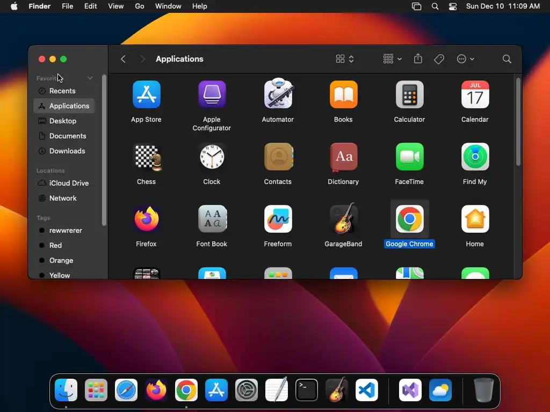Screen dimensions: 550x412
Task: Select Documents in the sidebar
Action: (64, 136)
